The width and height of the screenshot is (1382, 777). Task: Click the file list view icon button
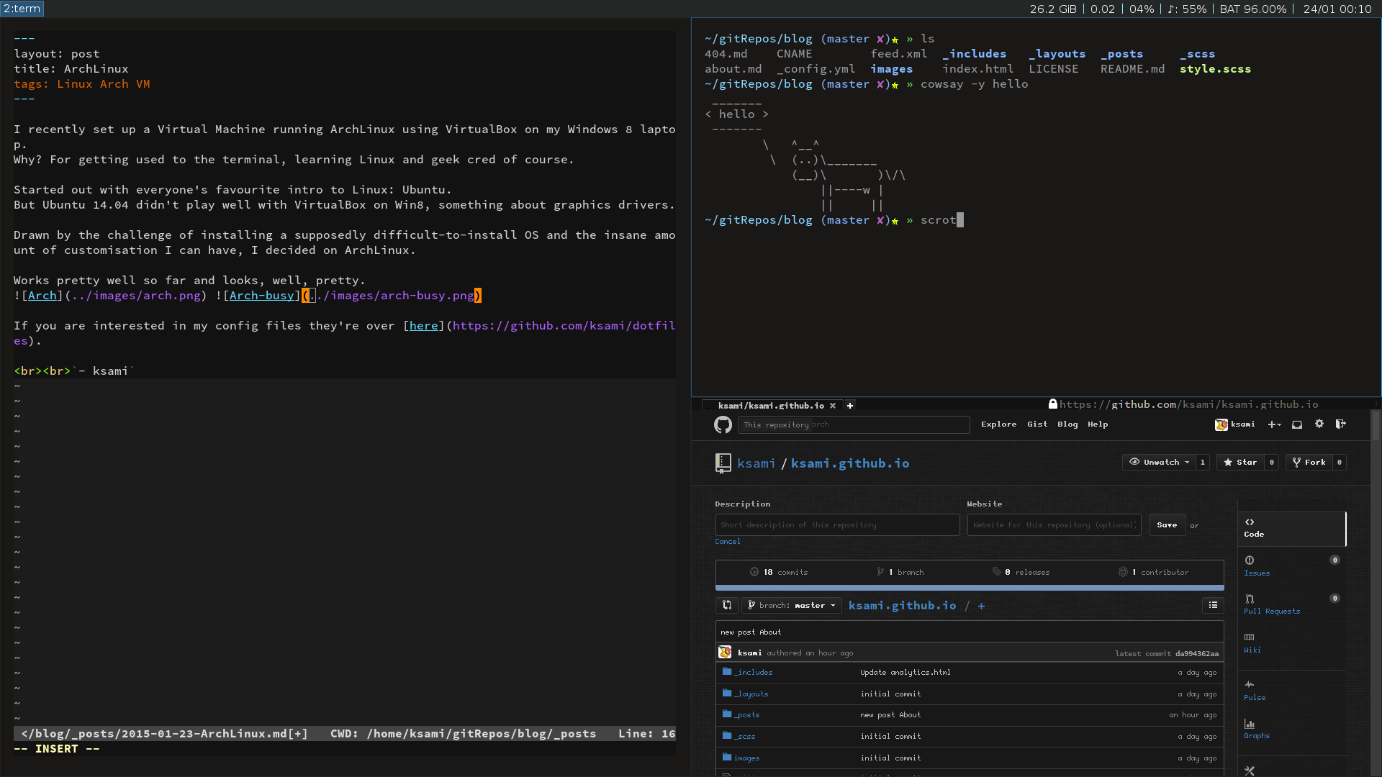pyautogui.click(x=1213, y=605)
